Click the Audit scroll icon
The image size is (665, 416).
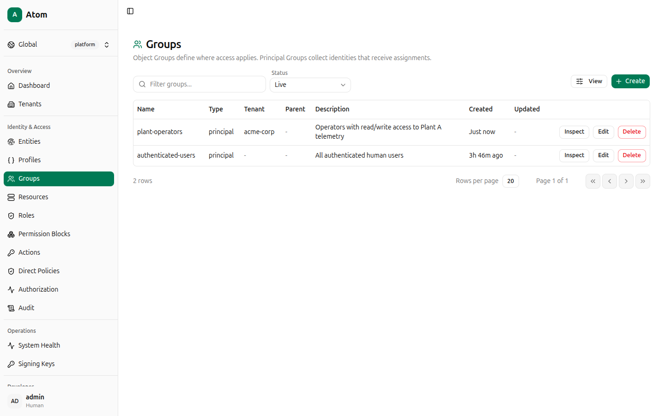click(x=11, y=308)
